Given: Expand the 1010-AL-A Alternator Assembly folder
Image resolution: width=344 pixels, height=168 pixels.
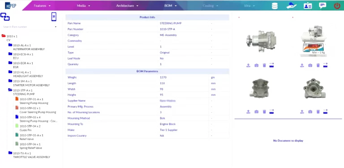Looking at the screenshot, I should click(10, 45).
